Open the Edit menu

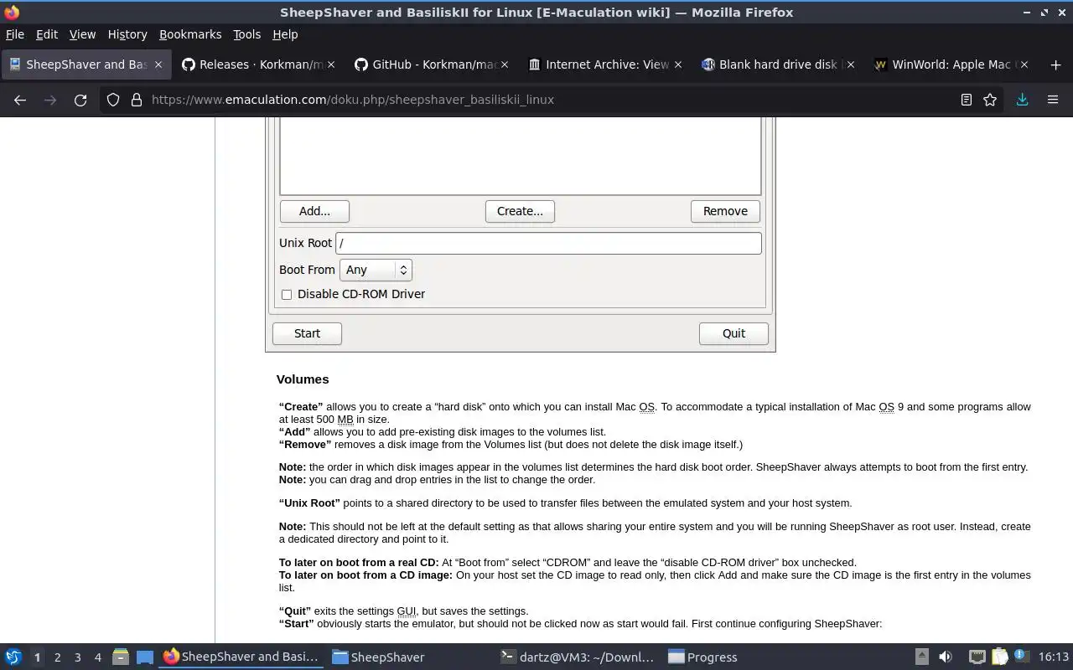coord(47,34)
